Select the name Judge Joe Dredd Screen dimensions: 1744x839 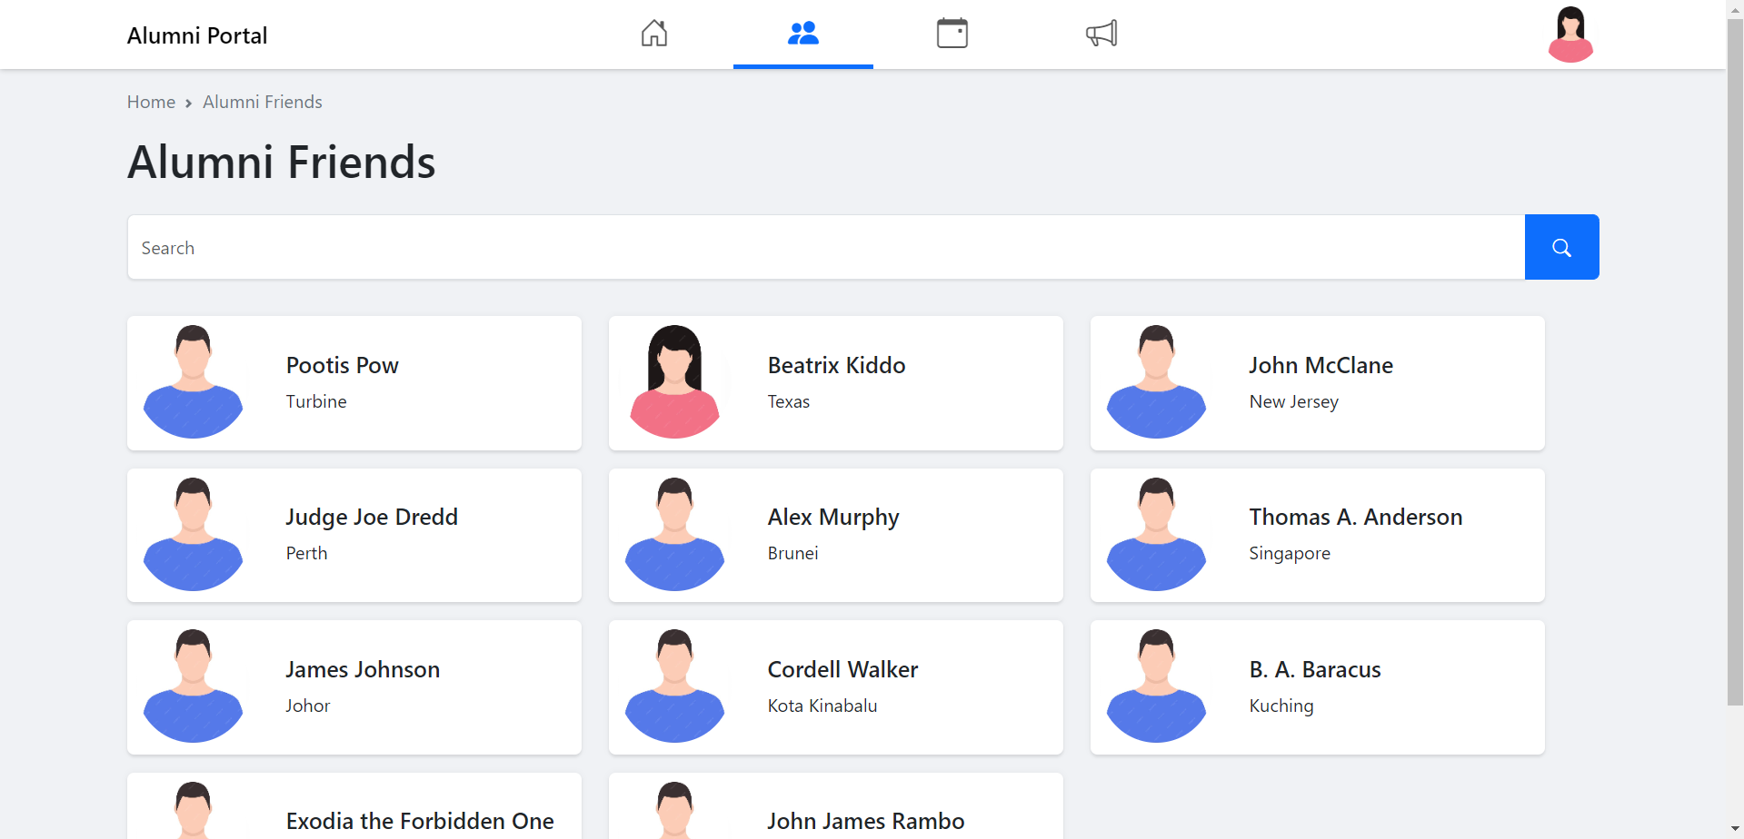pos(372,518)
